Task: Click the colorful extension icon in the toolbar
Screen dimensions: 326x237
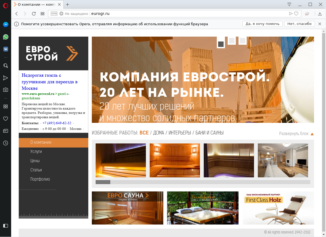Action: coord(307,14)
